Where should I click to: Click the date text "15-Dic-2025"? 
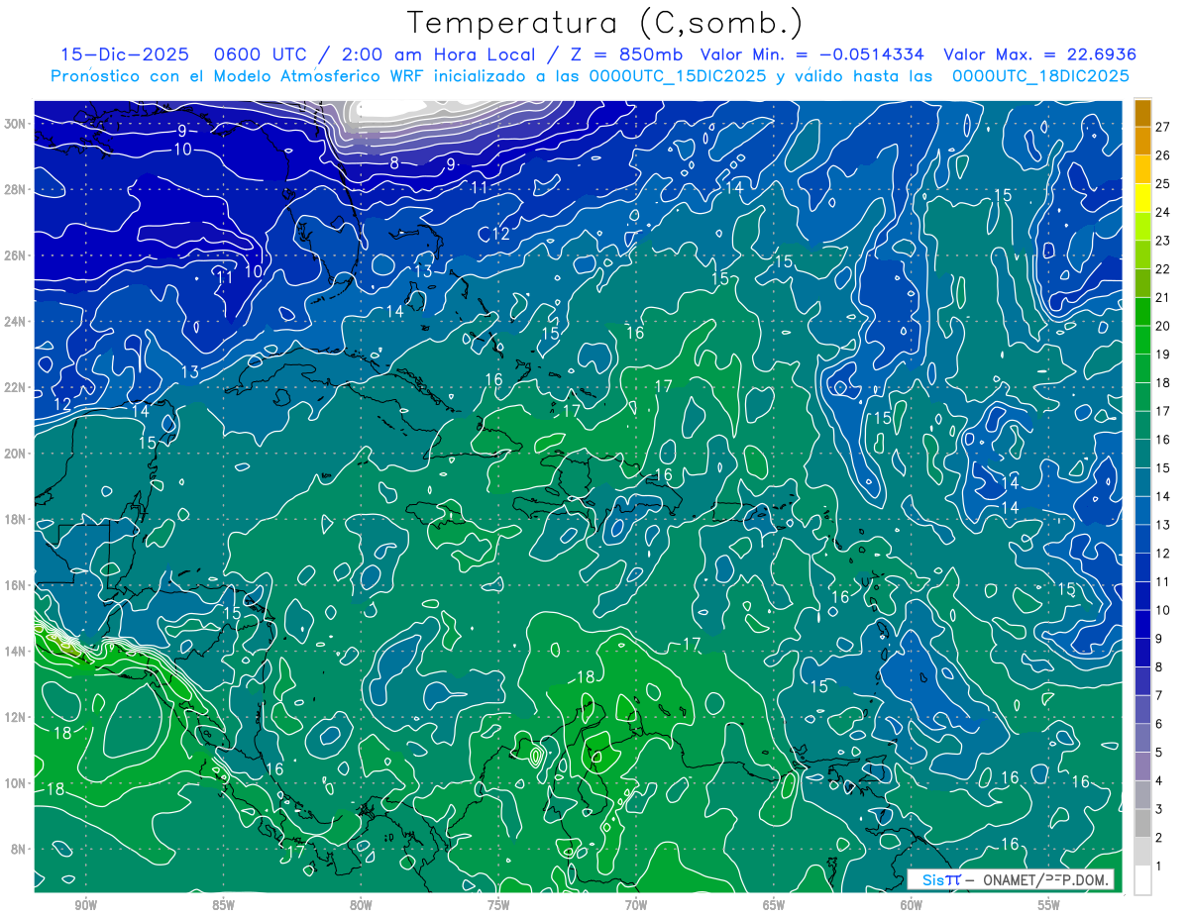pyautogui.click(x=125, y=54)
